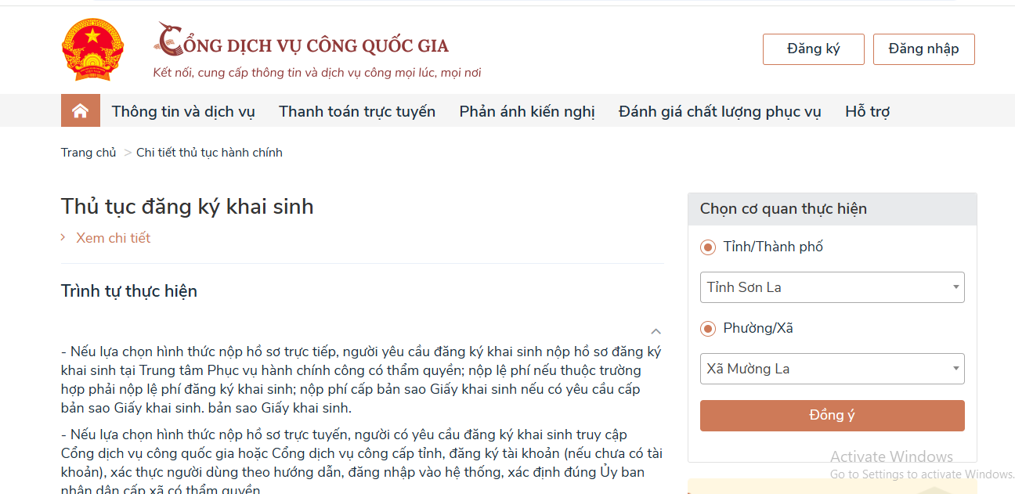The width and height of the screenshot is (1015, 494).
Task: Go to Phản ánh kiến nghị menu
Action: pyautogui.click(x=527, y=111)
